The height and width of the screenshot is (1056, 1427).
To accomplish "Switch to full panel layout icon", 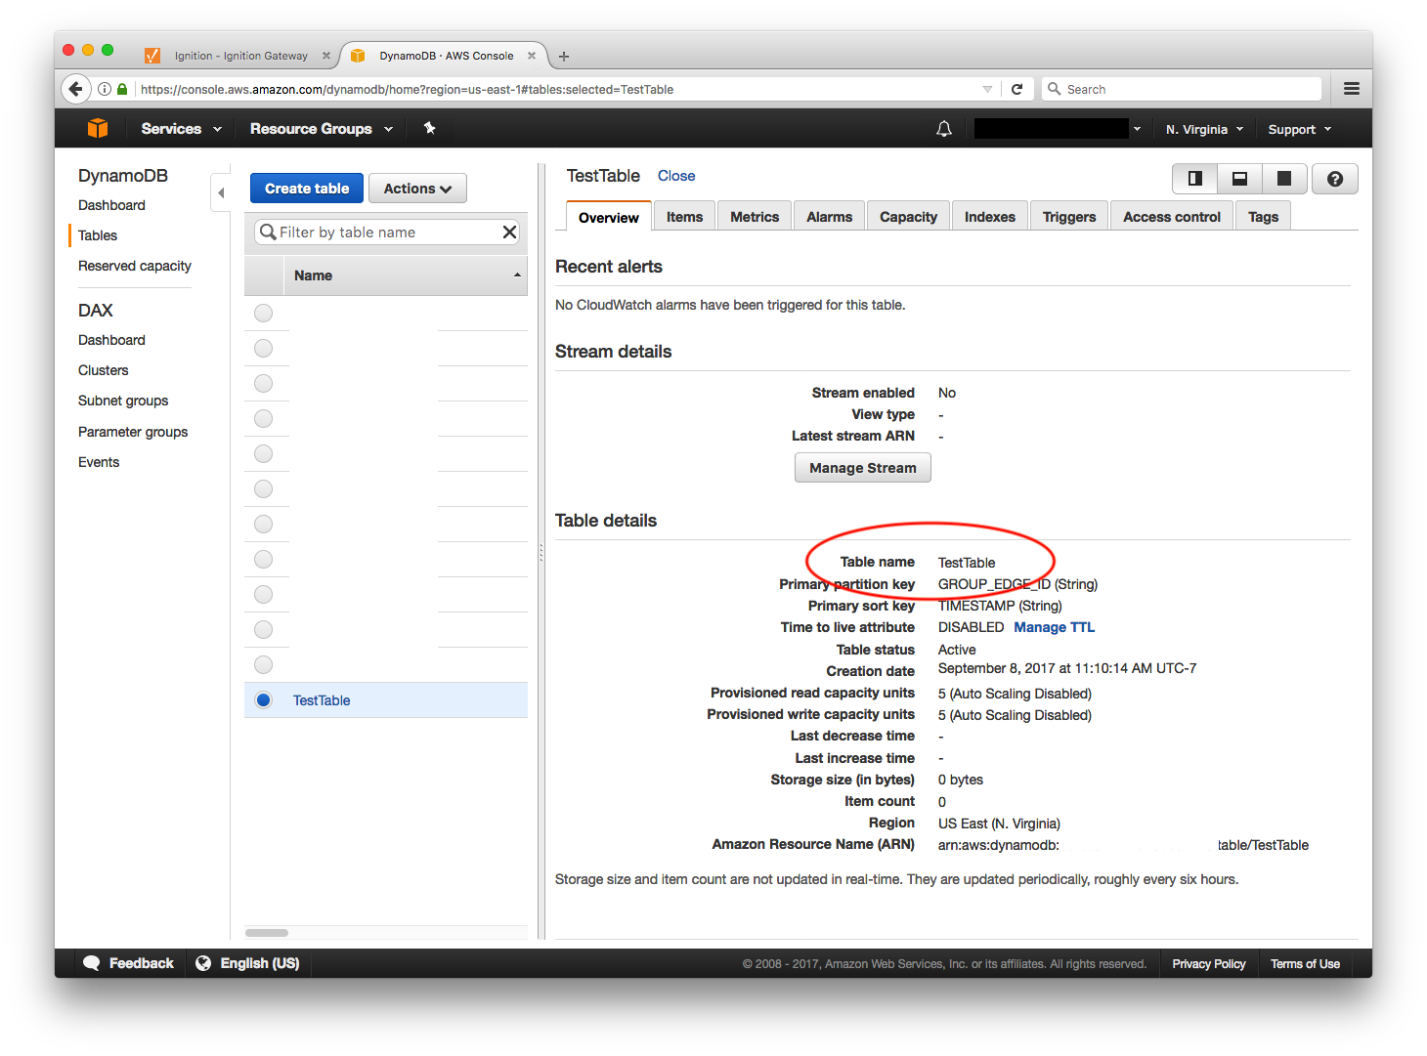I will tap(1284, 179).
